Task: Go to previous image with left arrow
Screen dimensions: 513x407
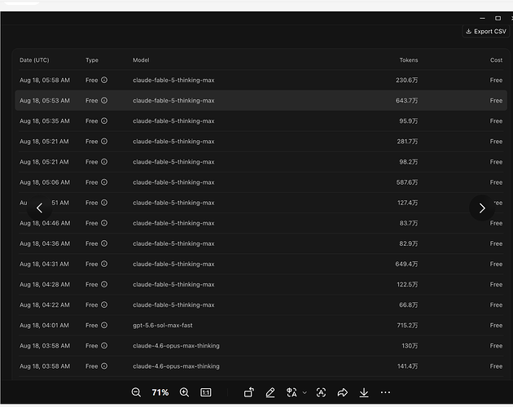Action: pos(40,208)
